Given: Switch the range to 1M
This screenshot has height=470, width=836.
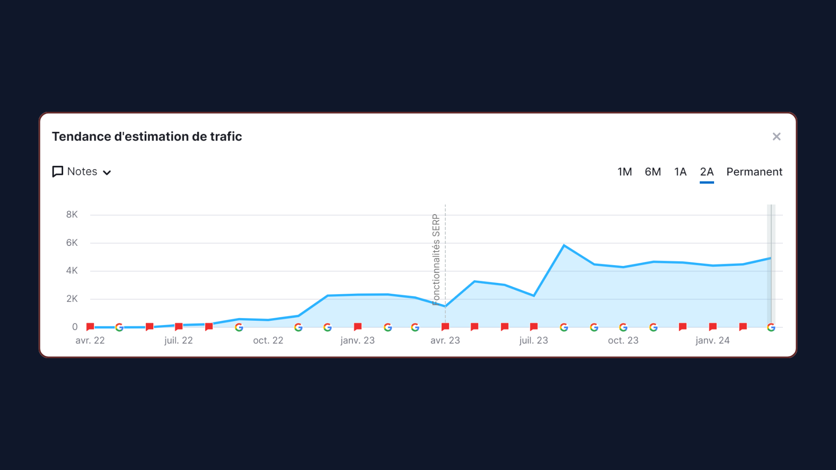Looking at the screenshot, I should tap(624, 172).
